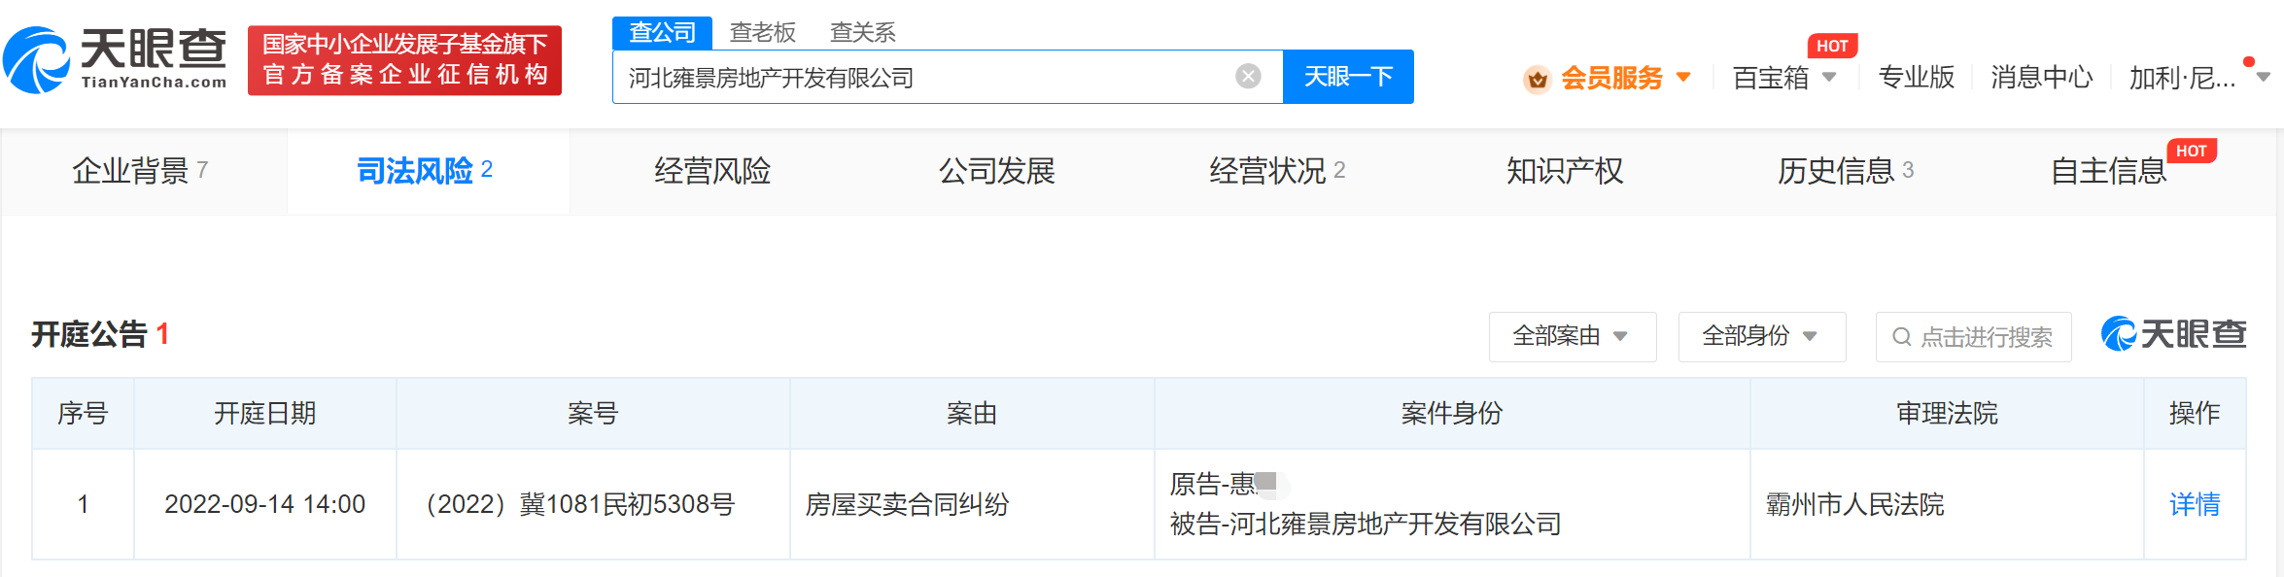The width and height of the screenshot is (2284, 577).
Task: Expand the user account menu arrow
Action: [2264, 78]
